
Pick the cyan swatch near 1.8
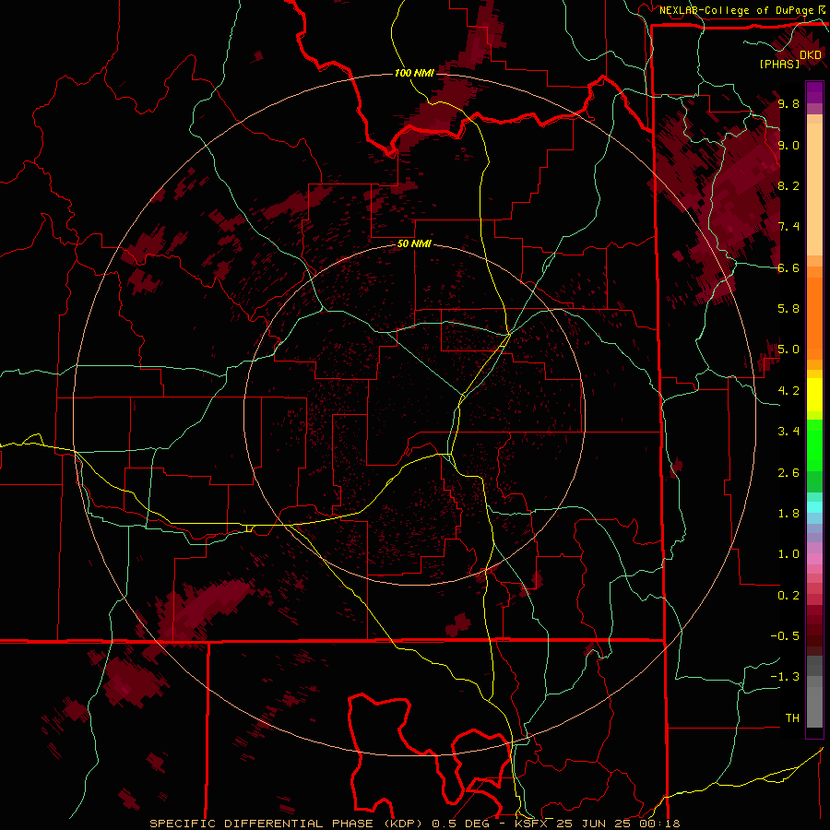click(814, 507)
